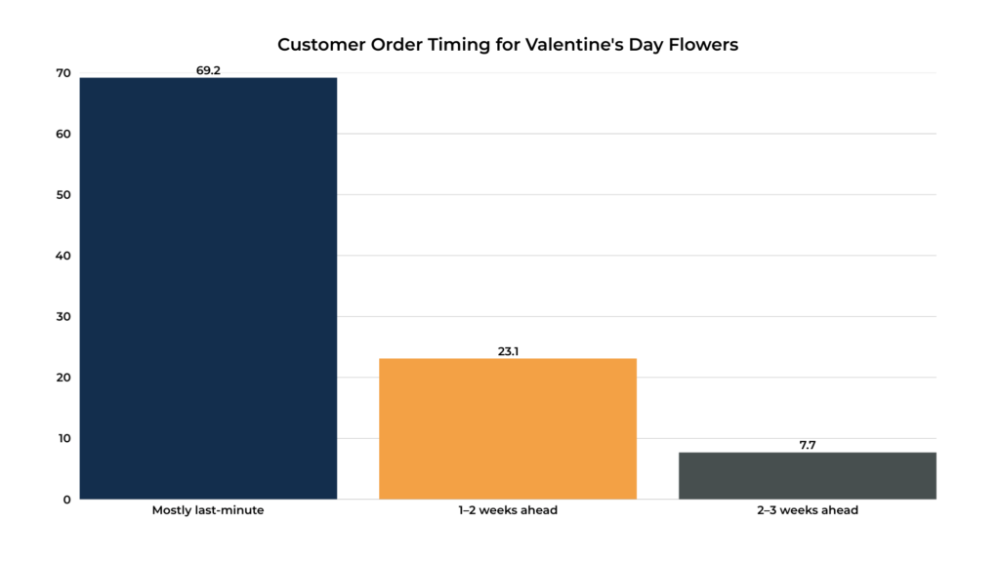
Task: Click the 20 tick on the y-axis
Action: [x=63, y=378]
